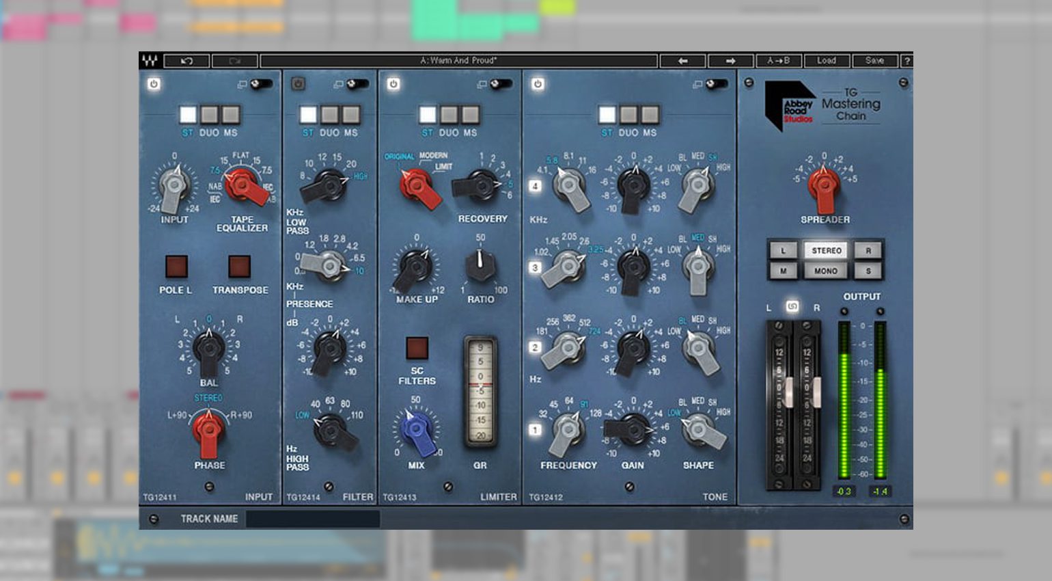Click the Load preset button
The height and width of the screenshot is (581, 1052).
[x=826, y=60]
